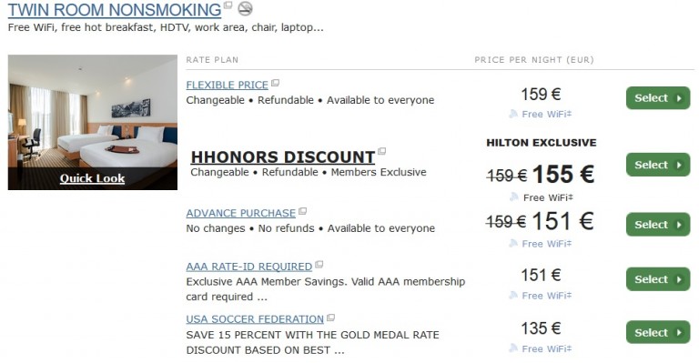Image resolution: width=699 pixels, height=363 pixels.
Task: Select the AAA rate at 151 €
Action: click(658, 279)
